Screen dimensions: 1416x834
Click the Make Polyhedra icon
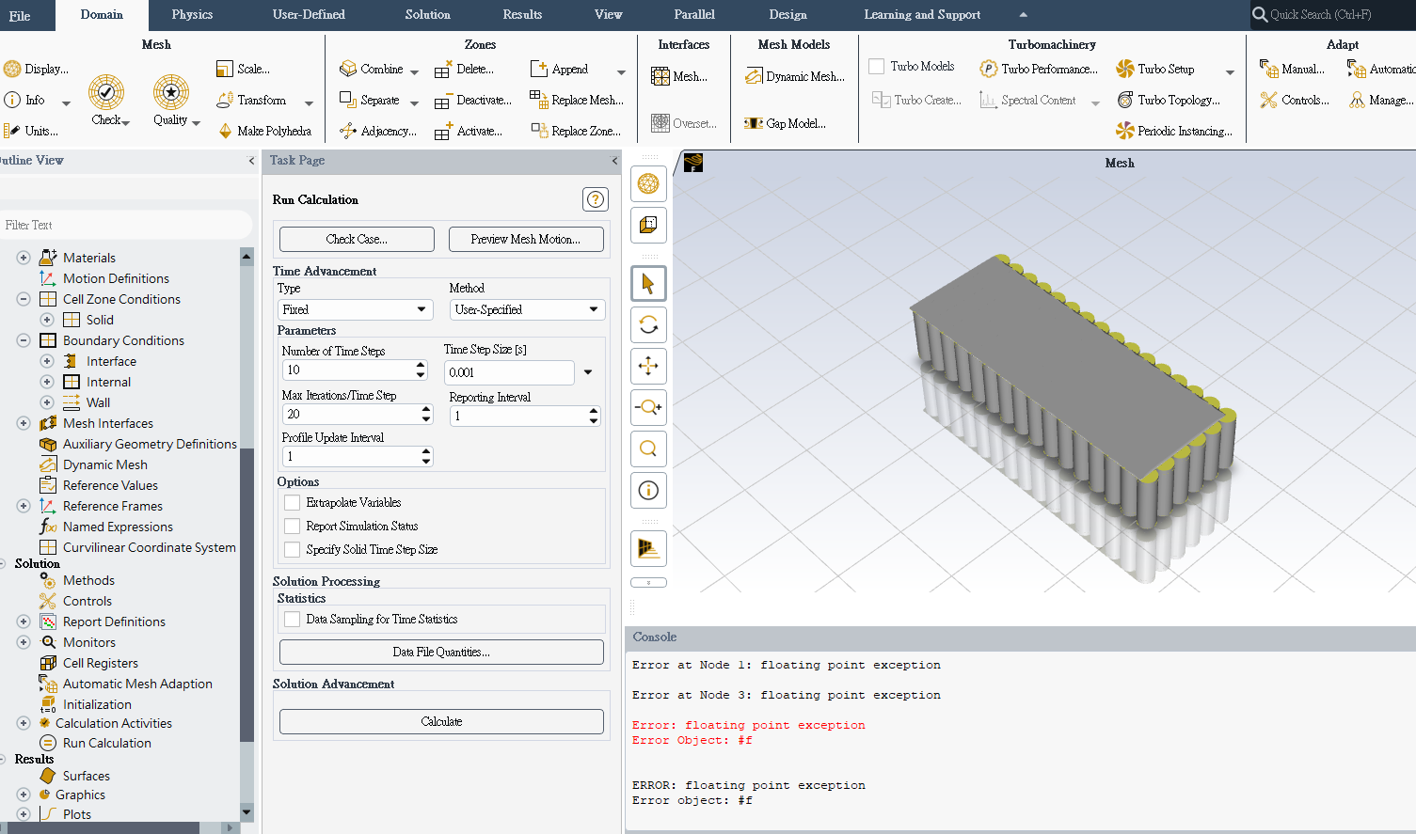pos(226,131)
